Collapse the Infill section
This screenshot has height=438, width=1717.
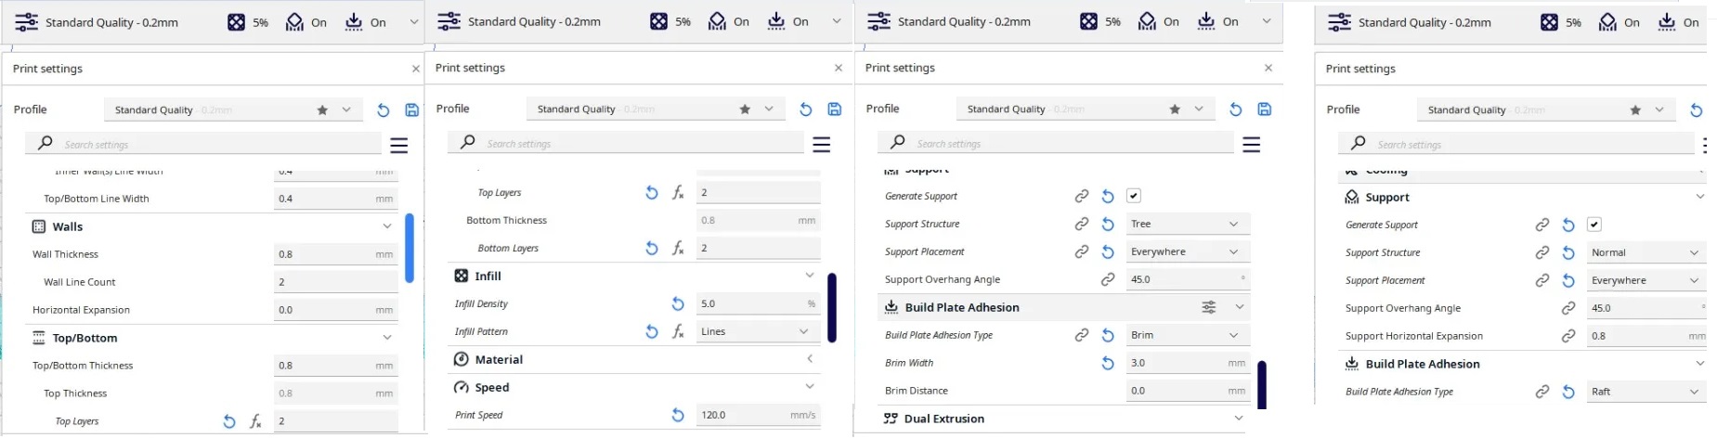pos(810,276)
